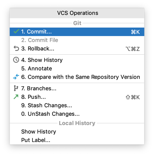Open Show History under Local History
This screenshot has height=156, width=154.
(x=77, y=132)
